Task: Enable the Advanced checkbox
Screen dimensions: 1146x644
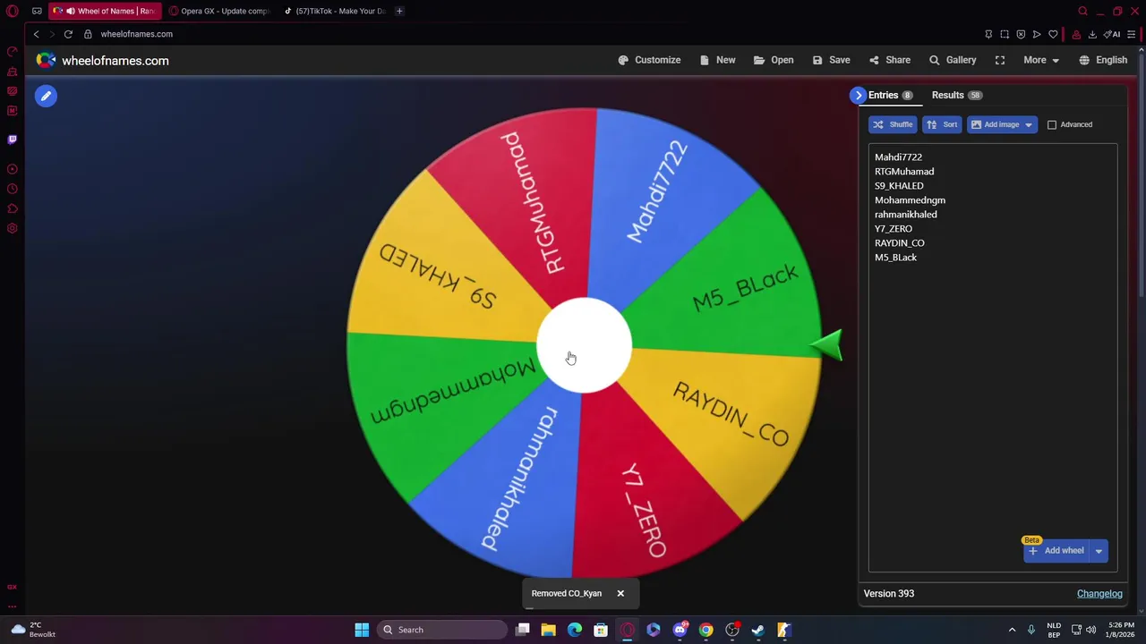Action: point(1052,124)
